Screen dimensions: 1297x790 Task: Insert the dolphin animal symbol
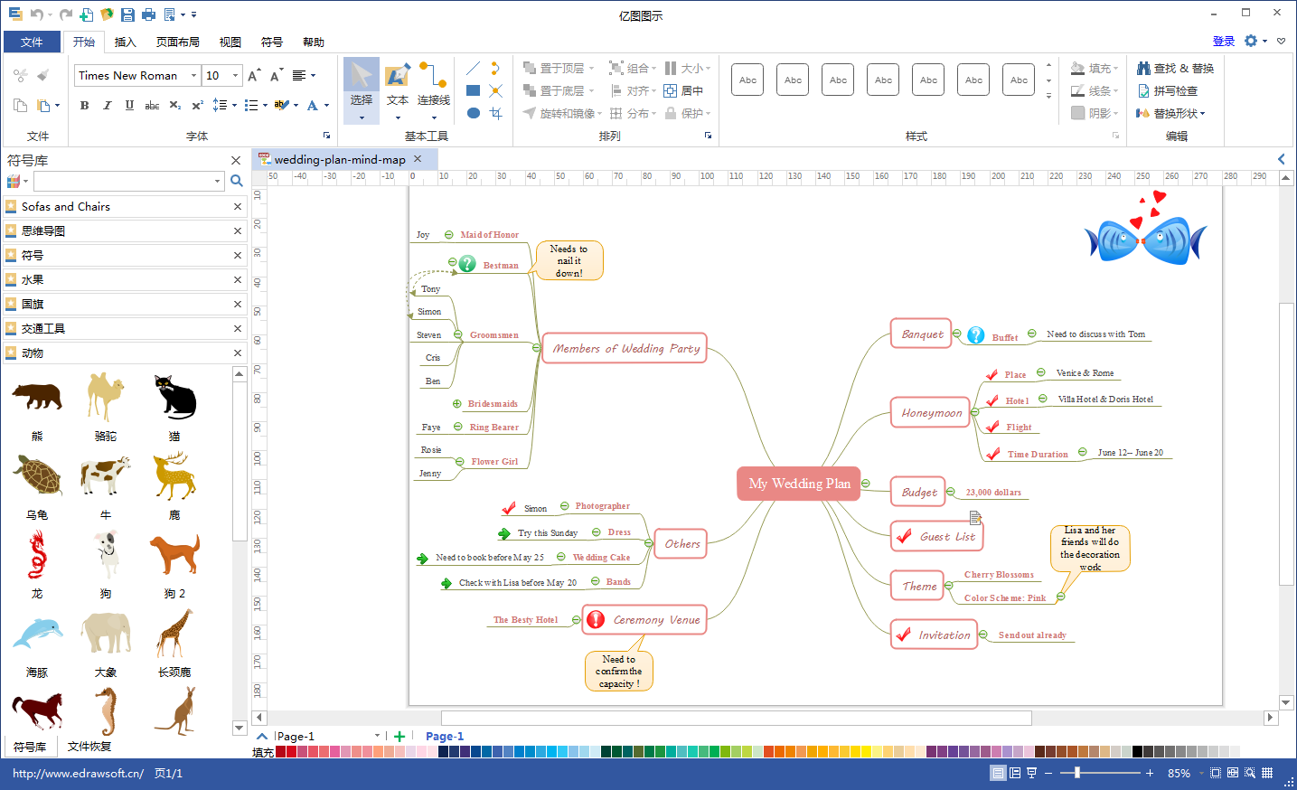37,634
